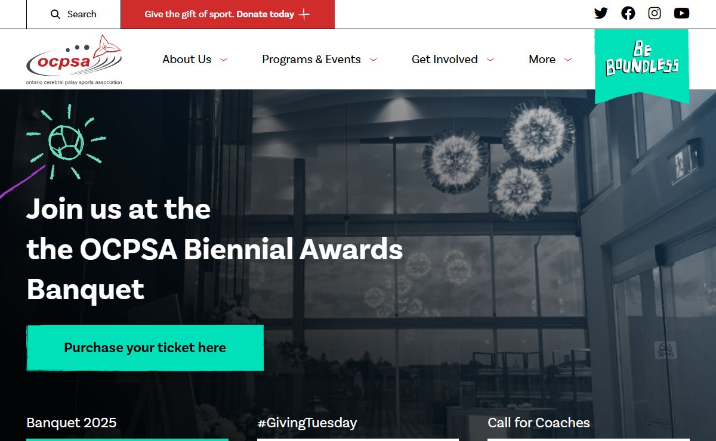Select the Banquet 2025 slide tab
The image size is (716, 441).
(x=72, y=423)
